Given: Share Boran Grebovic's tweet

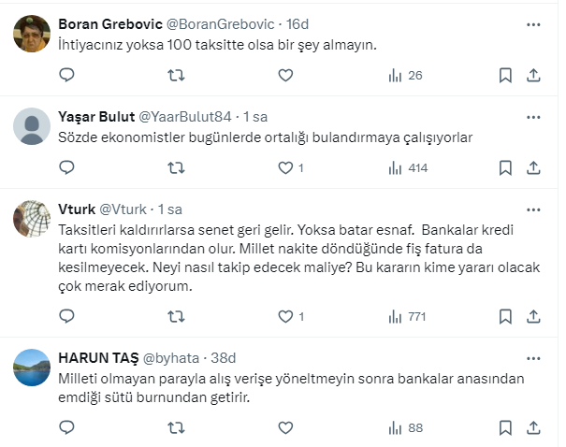Looking at the screenshot, I should (x=534, y=76).
